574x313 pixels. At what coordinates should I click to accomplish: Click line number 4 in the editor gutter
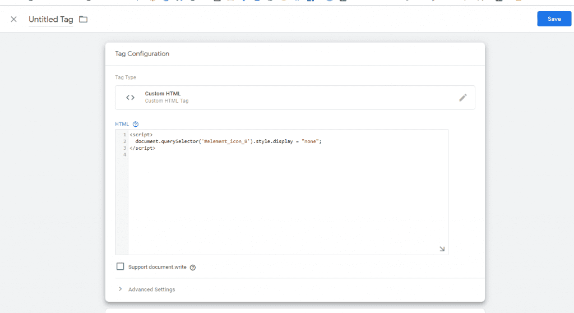(124, 155)
